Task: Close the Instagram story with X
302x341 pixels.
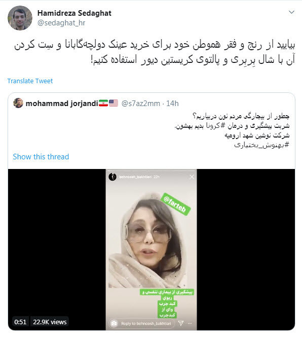Action: pyautogui.click(x=192, y=177)
